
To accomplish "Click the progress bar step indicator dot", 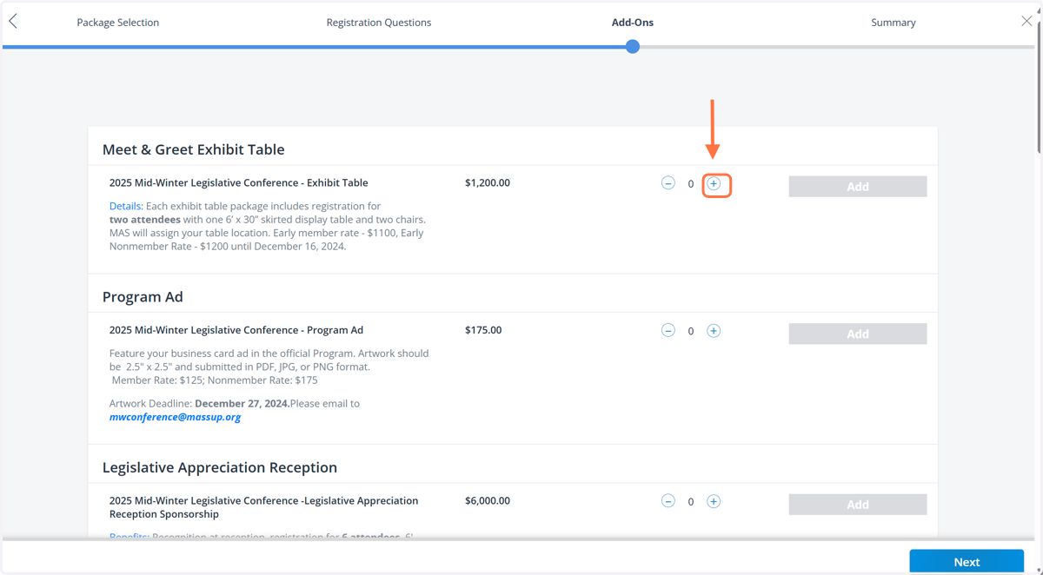I will [633, 46].
